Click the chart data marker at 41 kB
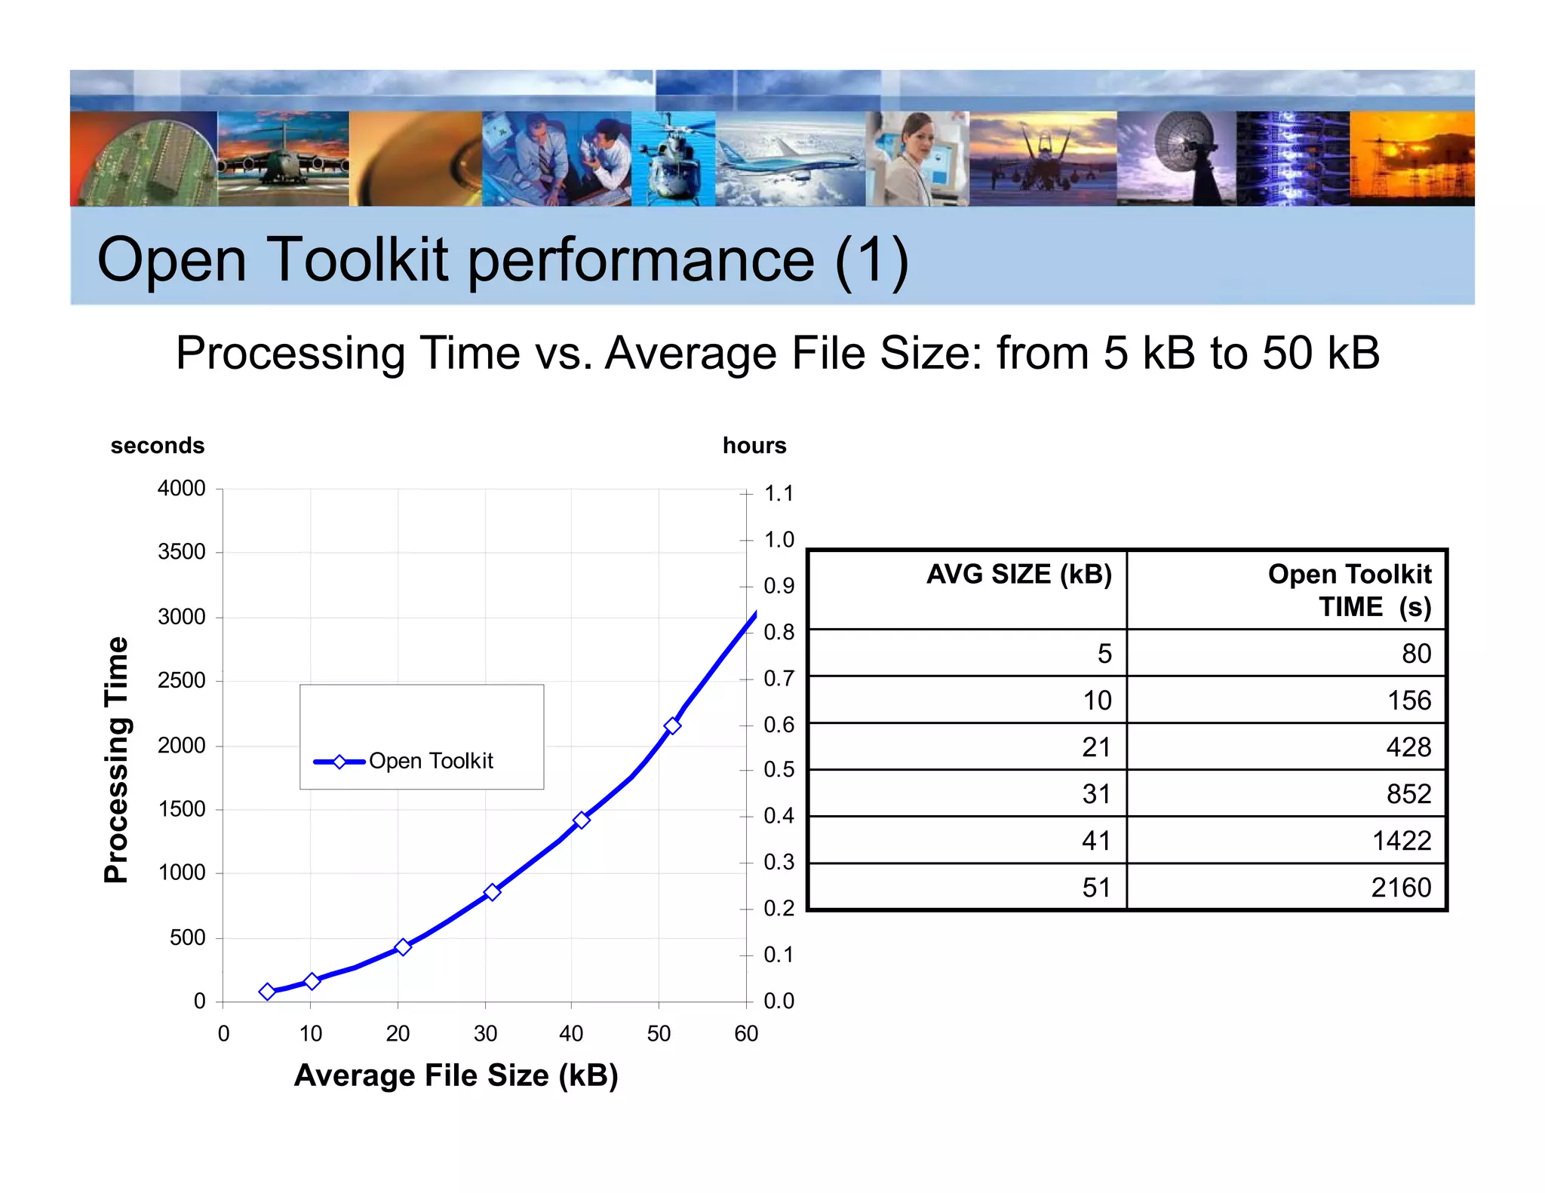This screenshot has height=1193, width=1545. coord(581,820)
